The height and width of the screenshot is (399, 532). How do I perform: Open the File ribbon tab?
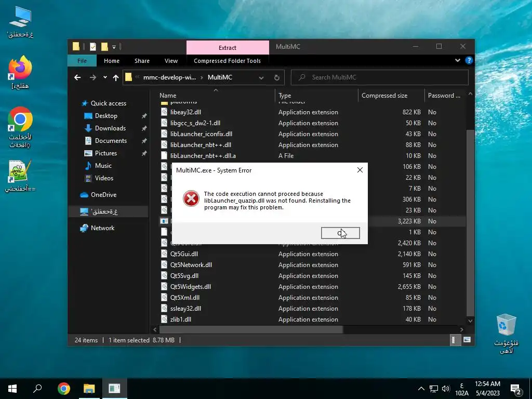click(x=82, y=61)
